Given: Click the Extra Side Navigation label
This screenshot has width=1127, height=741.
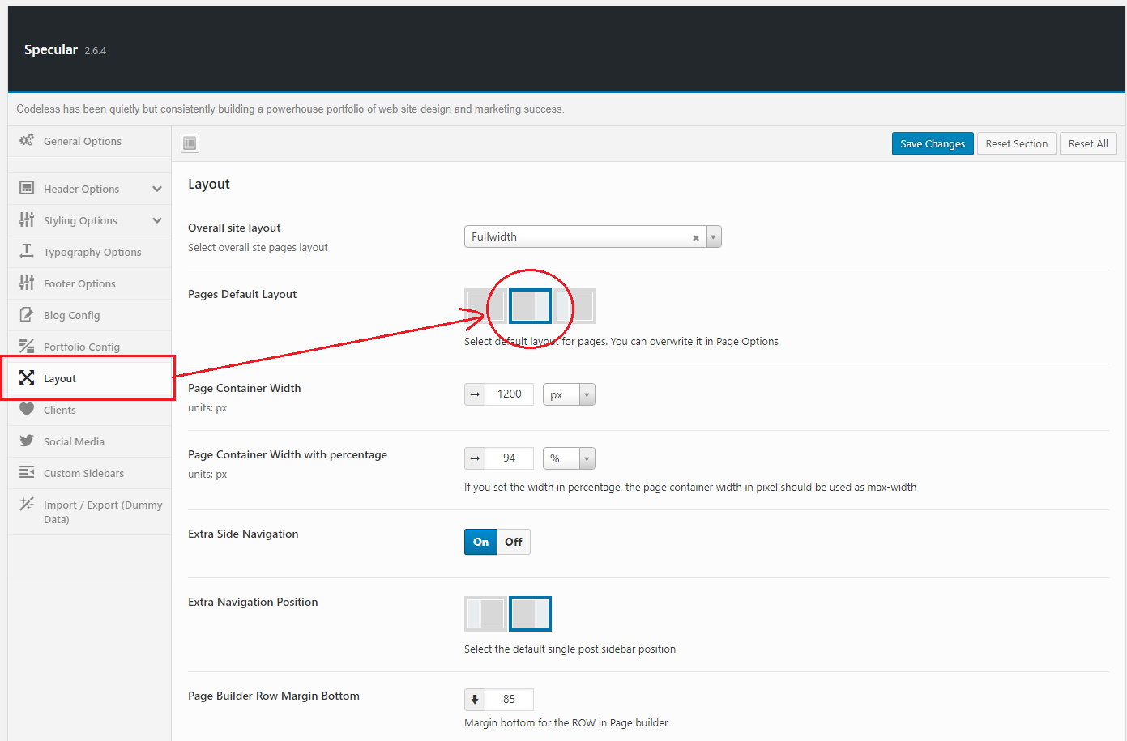Looking at the screenshot, I should point(243,534).
